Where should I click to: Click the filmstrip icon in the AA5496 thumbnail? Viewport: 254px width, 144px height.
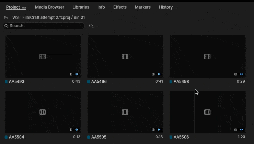pos(125,57)
